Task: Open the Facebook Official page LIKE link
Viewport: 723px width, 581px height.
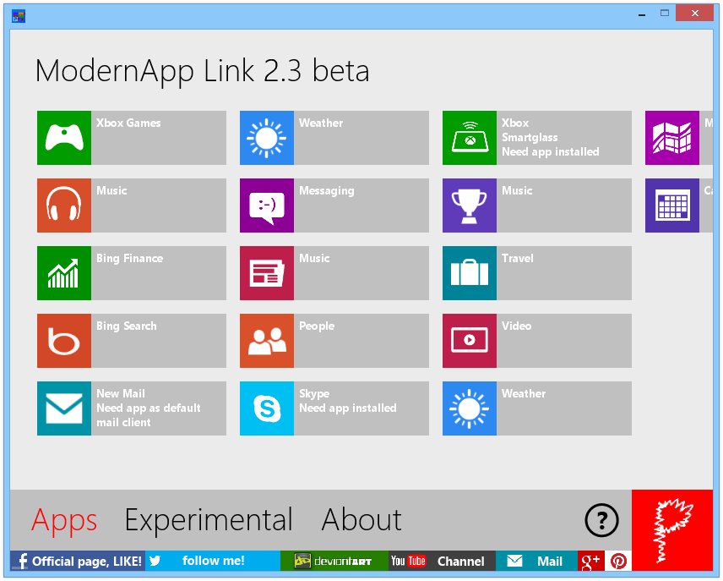Action: [78, 561]
